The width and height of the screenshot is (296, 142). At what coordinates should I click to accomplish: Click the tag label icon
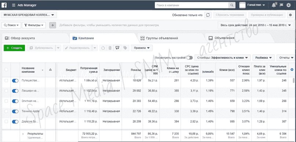[125, 48]
